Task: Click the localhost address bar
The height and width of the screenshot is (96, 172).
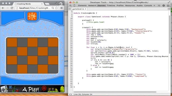Action: point(35,8)
